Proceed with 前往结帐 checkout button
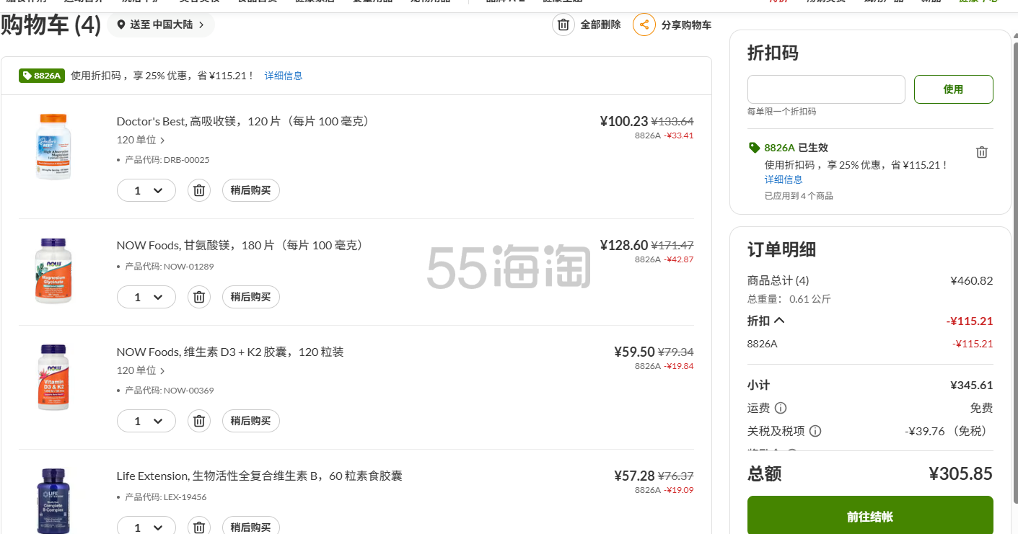The image size is (1018, 534). [870, 515]
